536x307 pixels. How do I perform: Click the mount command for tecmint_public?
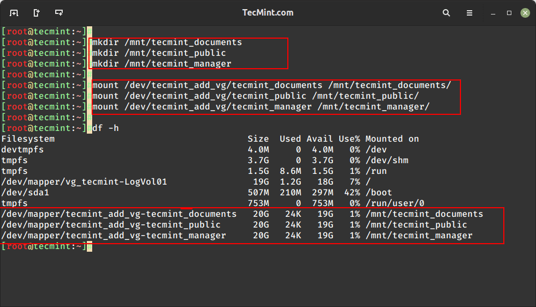pos(255,96)
